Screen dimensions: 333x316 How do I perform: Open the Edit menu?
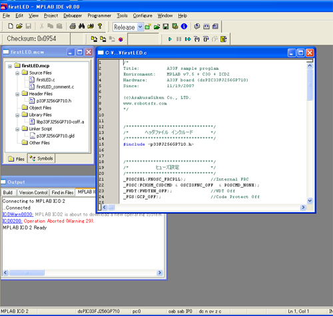pyautogui.click(x=19, y=16)
